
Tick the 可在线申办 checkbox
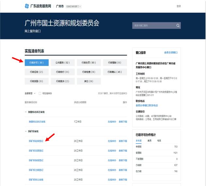(40, 93)
